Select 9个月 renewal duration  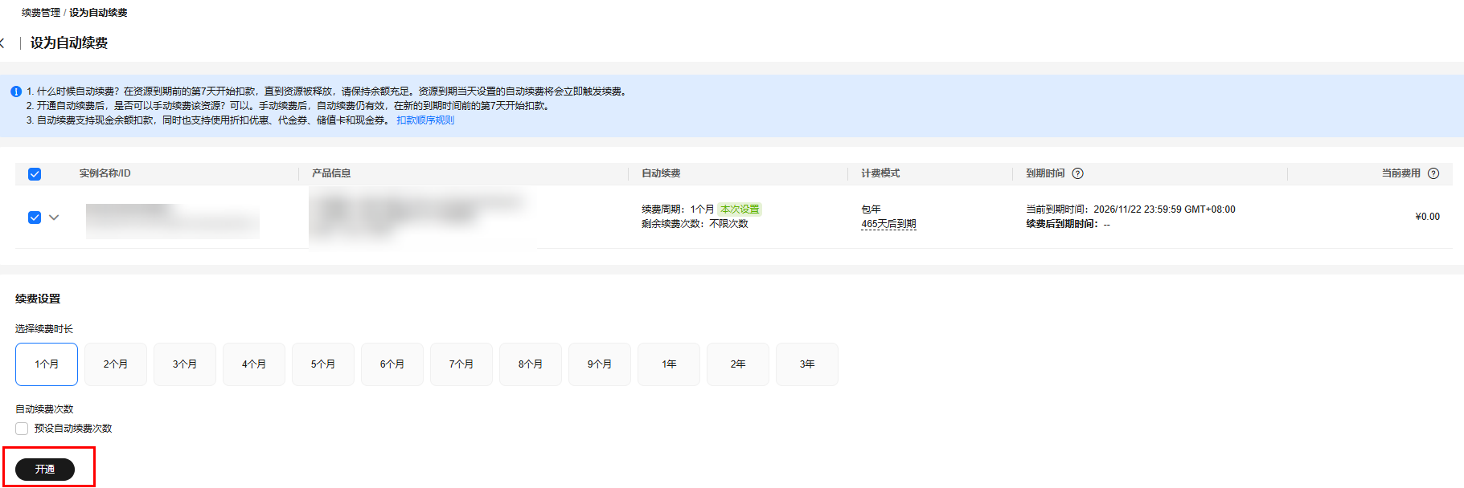click(600, 364)
